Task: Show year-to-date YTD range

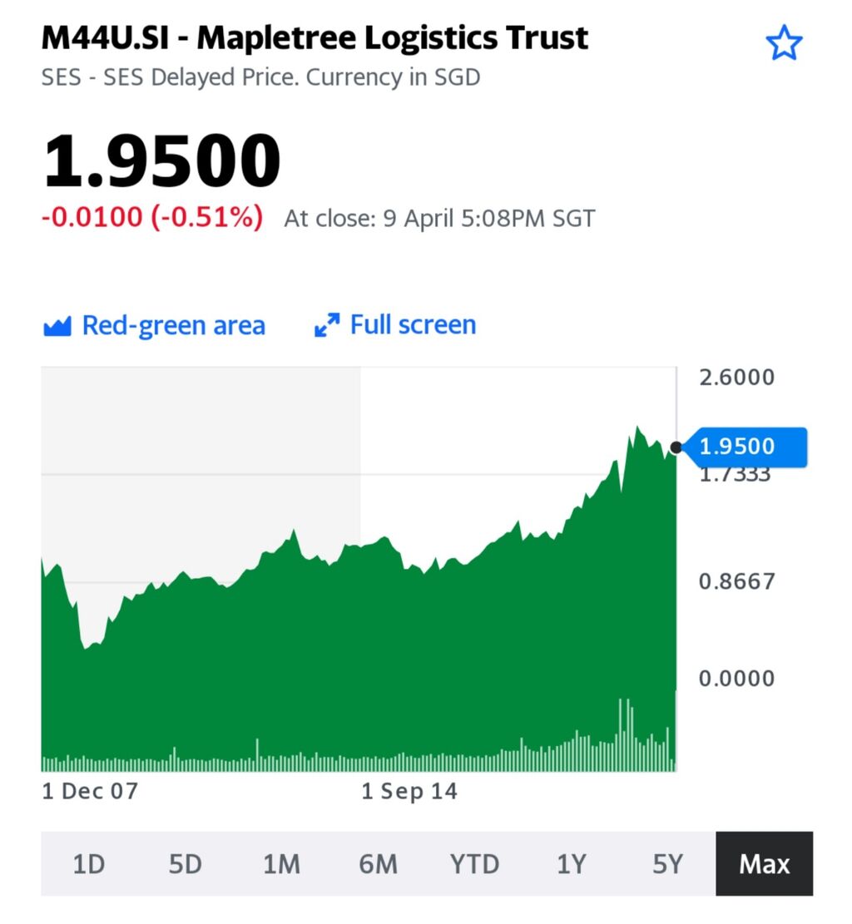Action: click(474, 864)
